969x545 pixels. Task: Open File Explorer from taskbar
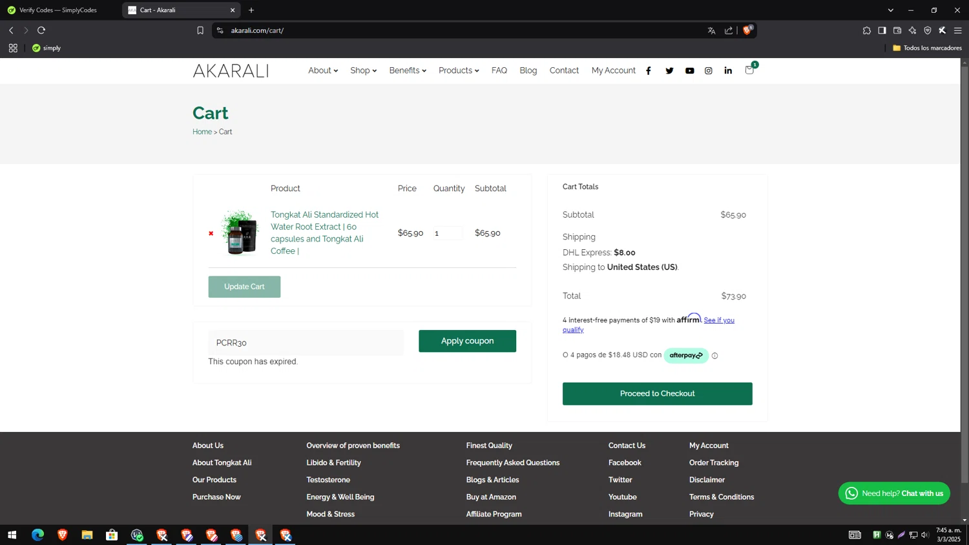tap(87, 535)
